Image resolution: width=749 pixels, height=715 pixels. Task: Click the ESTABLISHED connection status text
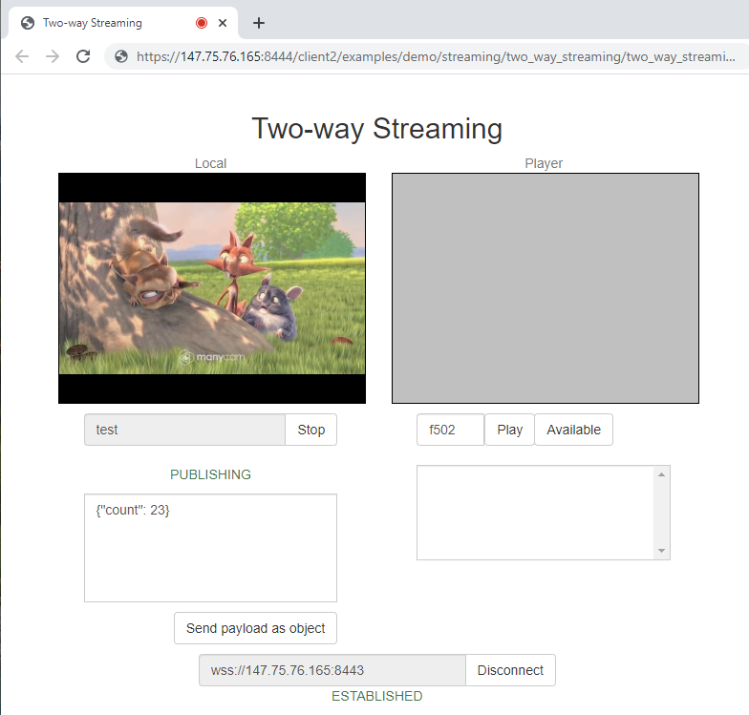(376, 696)
